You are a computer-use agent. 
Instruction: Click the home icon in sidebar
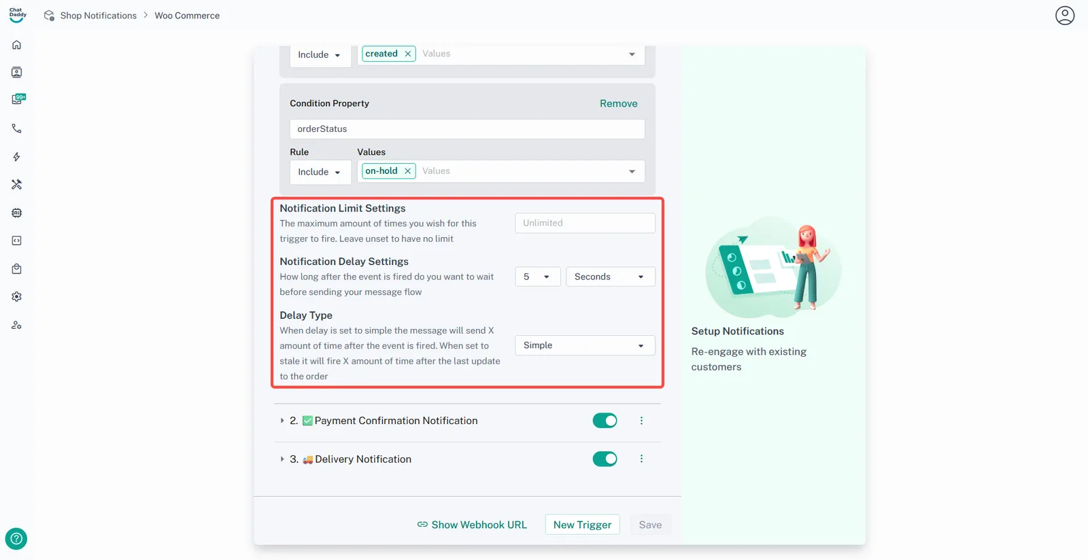click(x=17, y=45)
